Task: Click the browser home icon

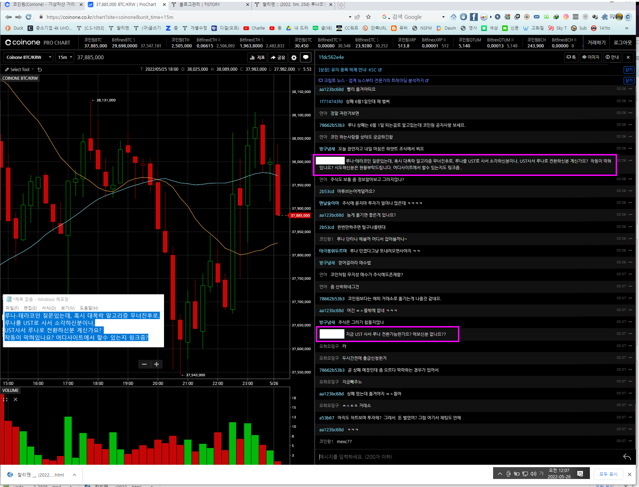Action: point(453,17)
